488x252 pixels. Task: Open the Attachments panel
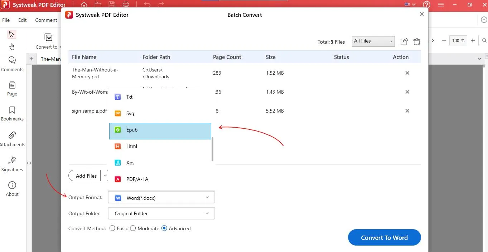[12, 139]
